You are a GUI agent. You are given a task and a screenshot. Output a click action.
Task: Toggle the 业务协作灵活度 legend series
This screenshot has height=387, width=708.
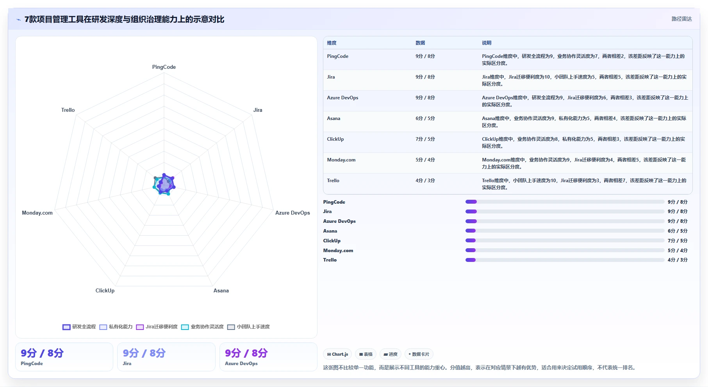(x=202, y=327)
